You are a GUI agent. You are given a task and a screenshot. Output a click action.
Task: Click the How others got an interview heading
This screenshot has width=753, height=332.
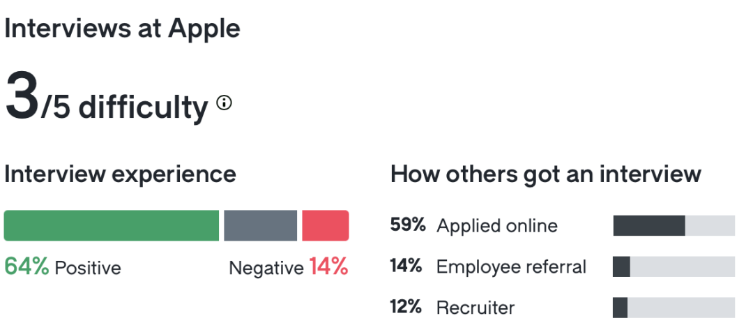click(x=545, y=174)
